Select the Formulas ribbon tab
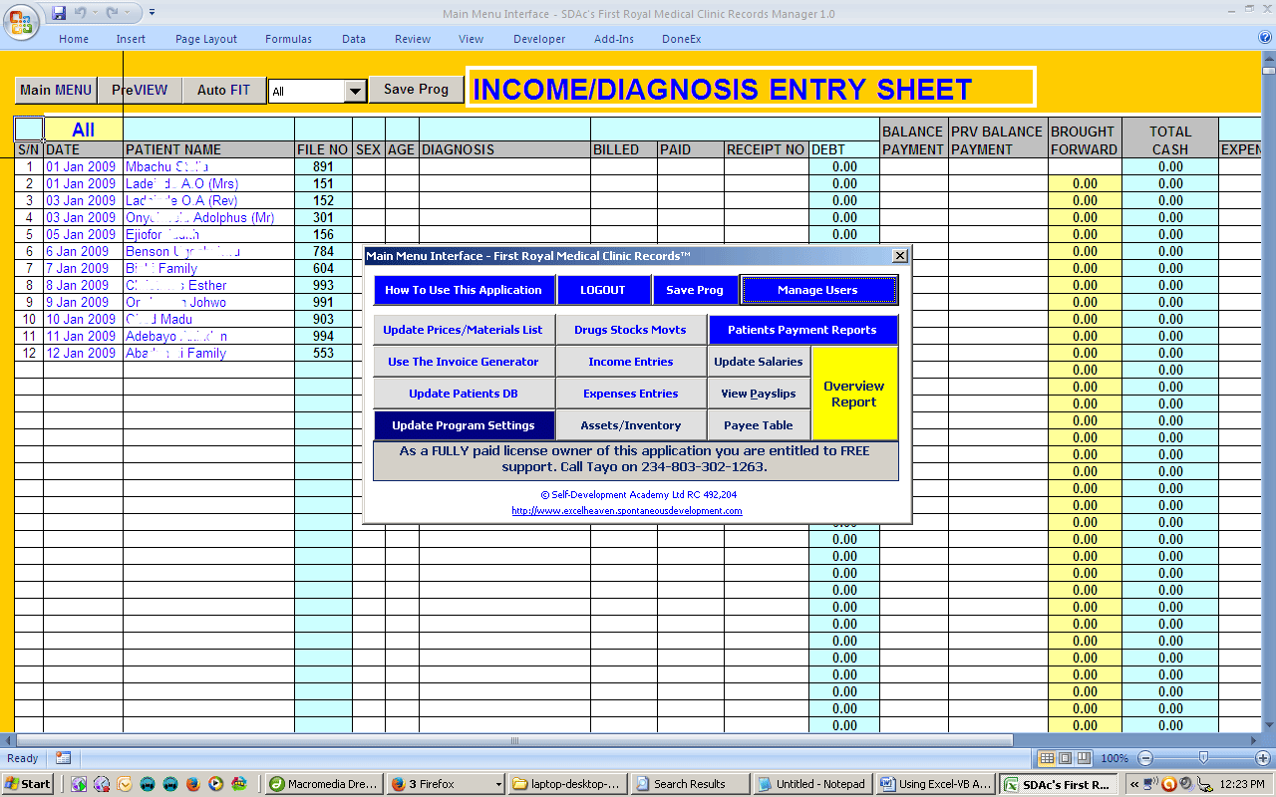This screenshot has width=1276, height=797. point(288,39)
